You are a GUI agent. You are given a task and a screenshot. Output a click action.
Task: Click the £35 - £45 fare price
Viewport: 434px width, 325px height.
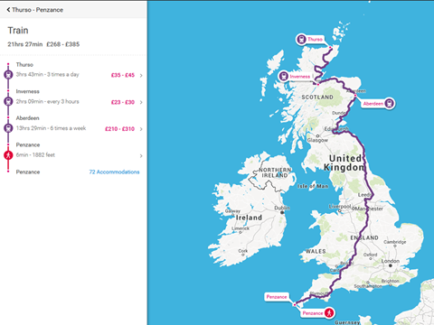pos(123,75)
